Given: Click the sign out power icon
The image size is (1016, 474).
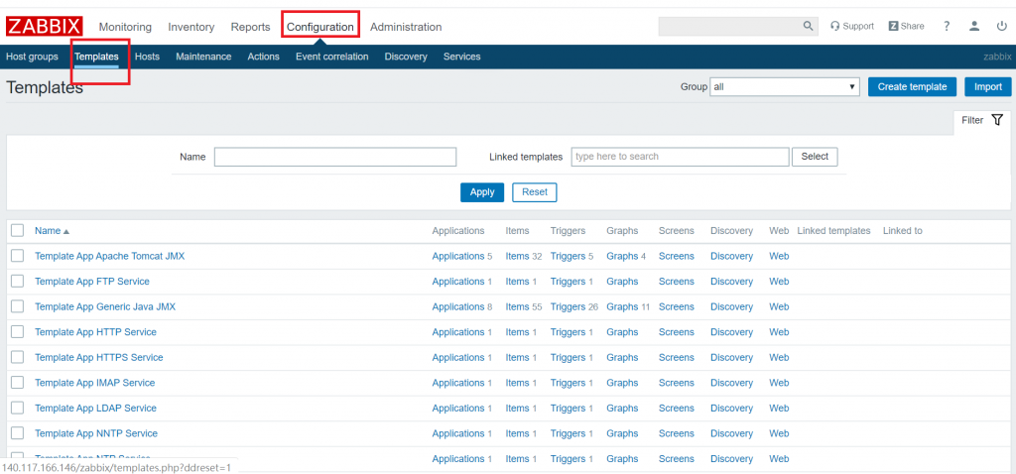Looking at the screenshot, I should 1002,26.
